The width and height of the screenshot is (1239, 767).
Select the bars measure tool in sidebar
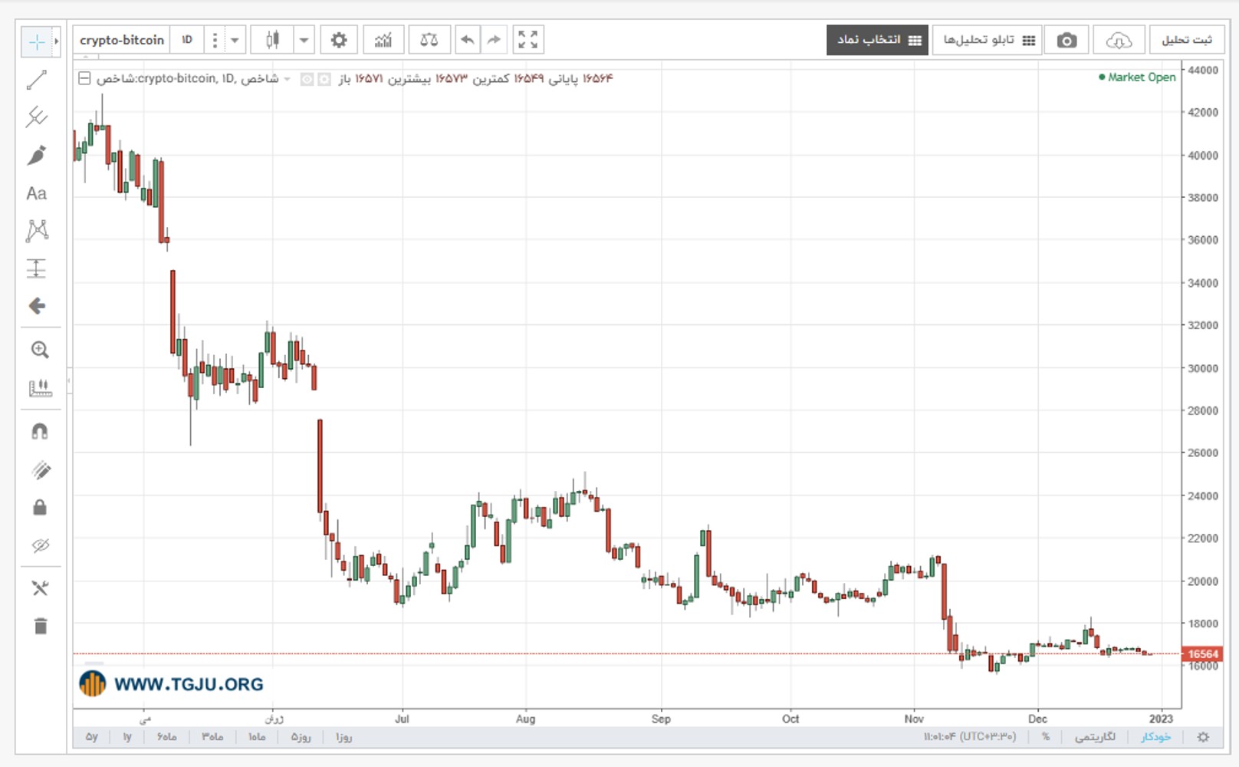(40, 388)
